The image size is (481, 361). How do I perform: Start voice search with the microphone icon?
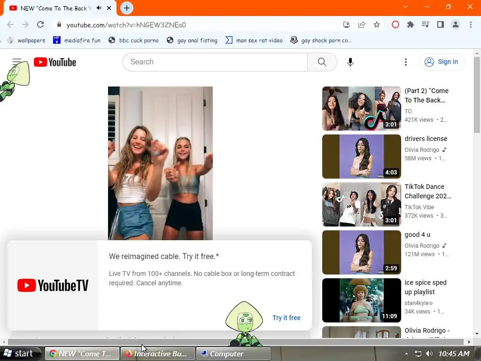coord(350,62)
